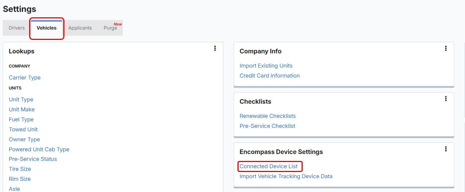The height and width of the screenshot is (192, 465).
Task: Click Import Existing Units link
Action: pyautogui.click(x=266, y=66)
